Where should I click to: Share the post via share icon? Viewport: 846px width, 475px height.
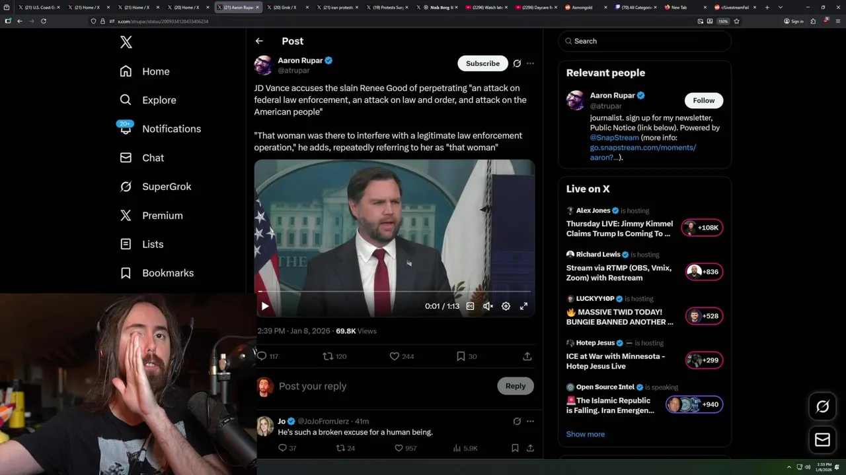coord(527,356)
